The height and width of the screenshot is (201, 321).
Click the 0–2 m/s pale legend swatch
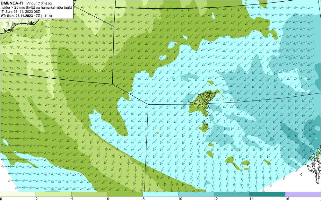tap(18, 194)
